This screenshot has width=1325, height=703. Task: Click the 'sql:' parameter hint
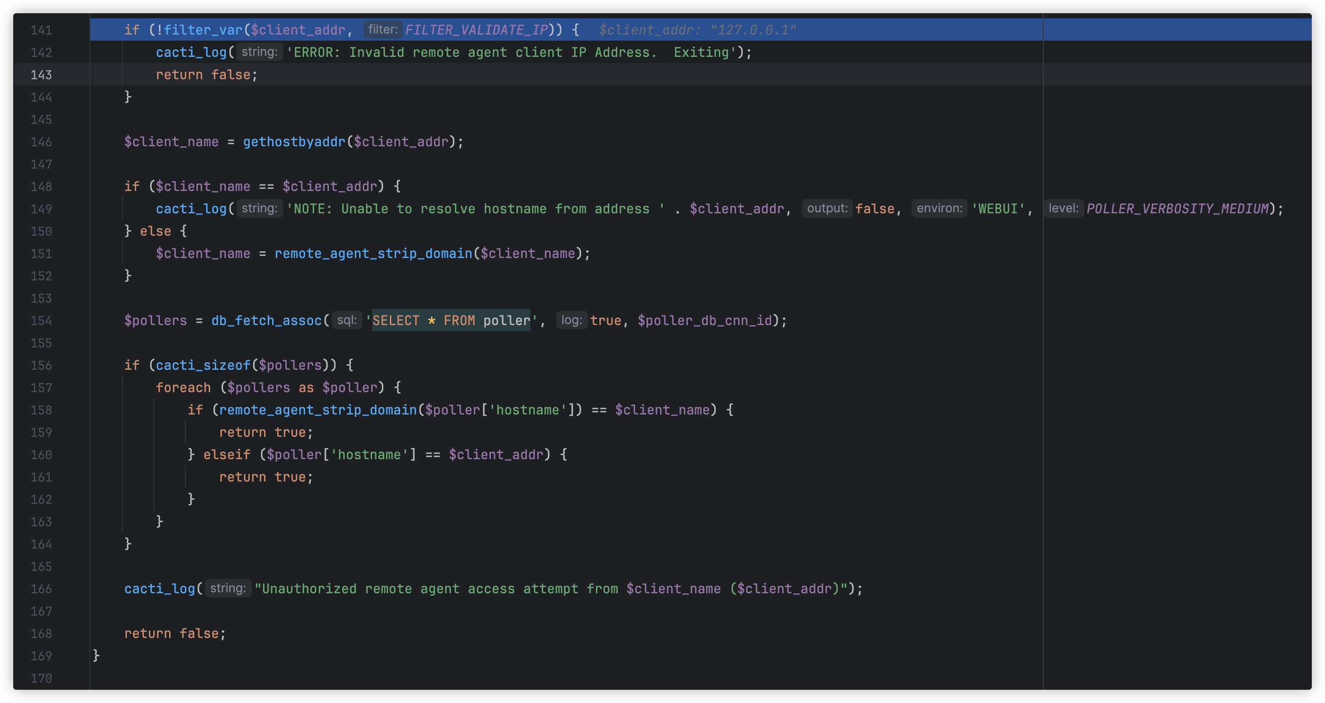pos(347,320)
